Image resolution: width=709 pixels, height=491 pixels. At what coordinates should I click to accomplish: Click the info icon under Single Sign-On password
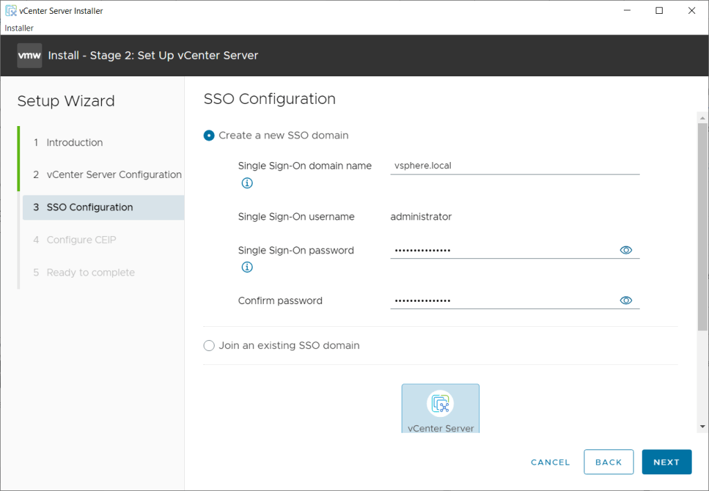[x=246, y=267]
